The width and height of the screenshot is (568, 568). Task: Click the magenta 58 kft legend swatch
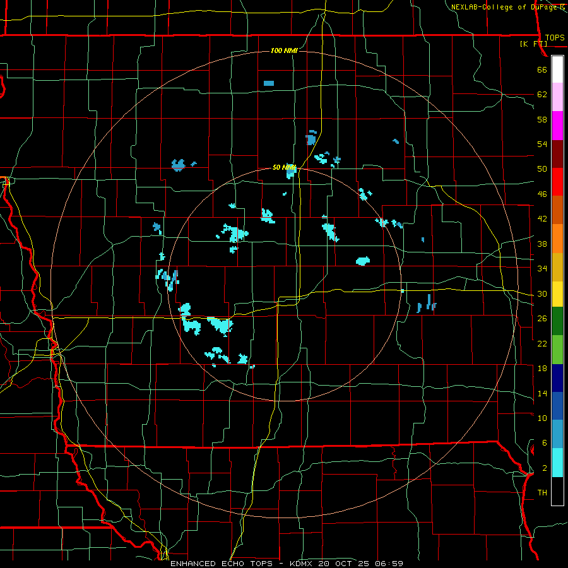557,126
